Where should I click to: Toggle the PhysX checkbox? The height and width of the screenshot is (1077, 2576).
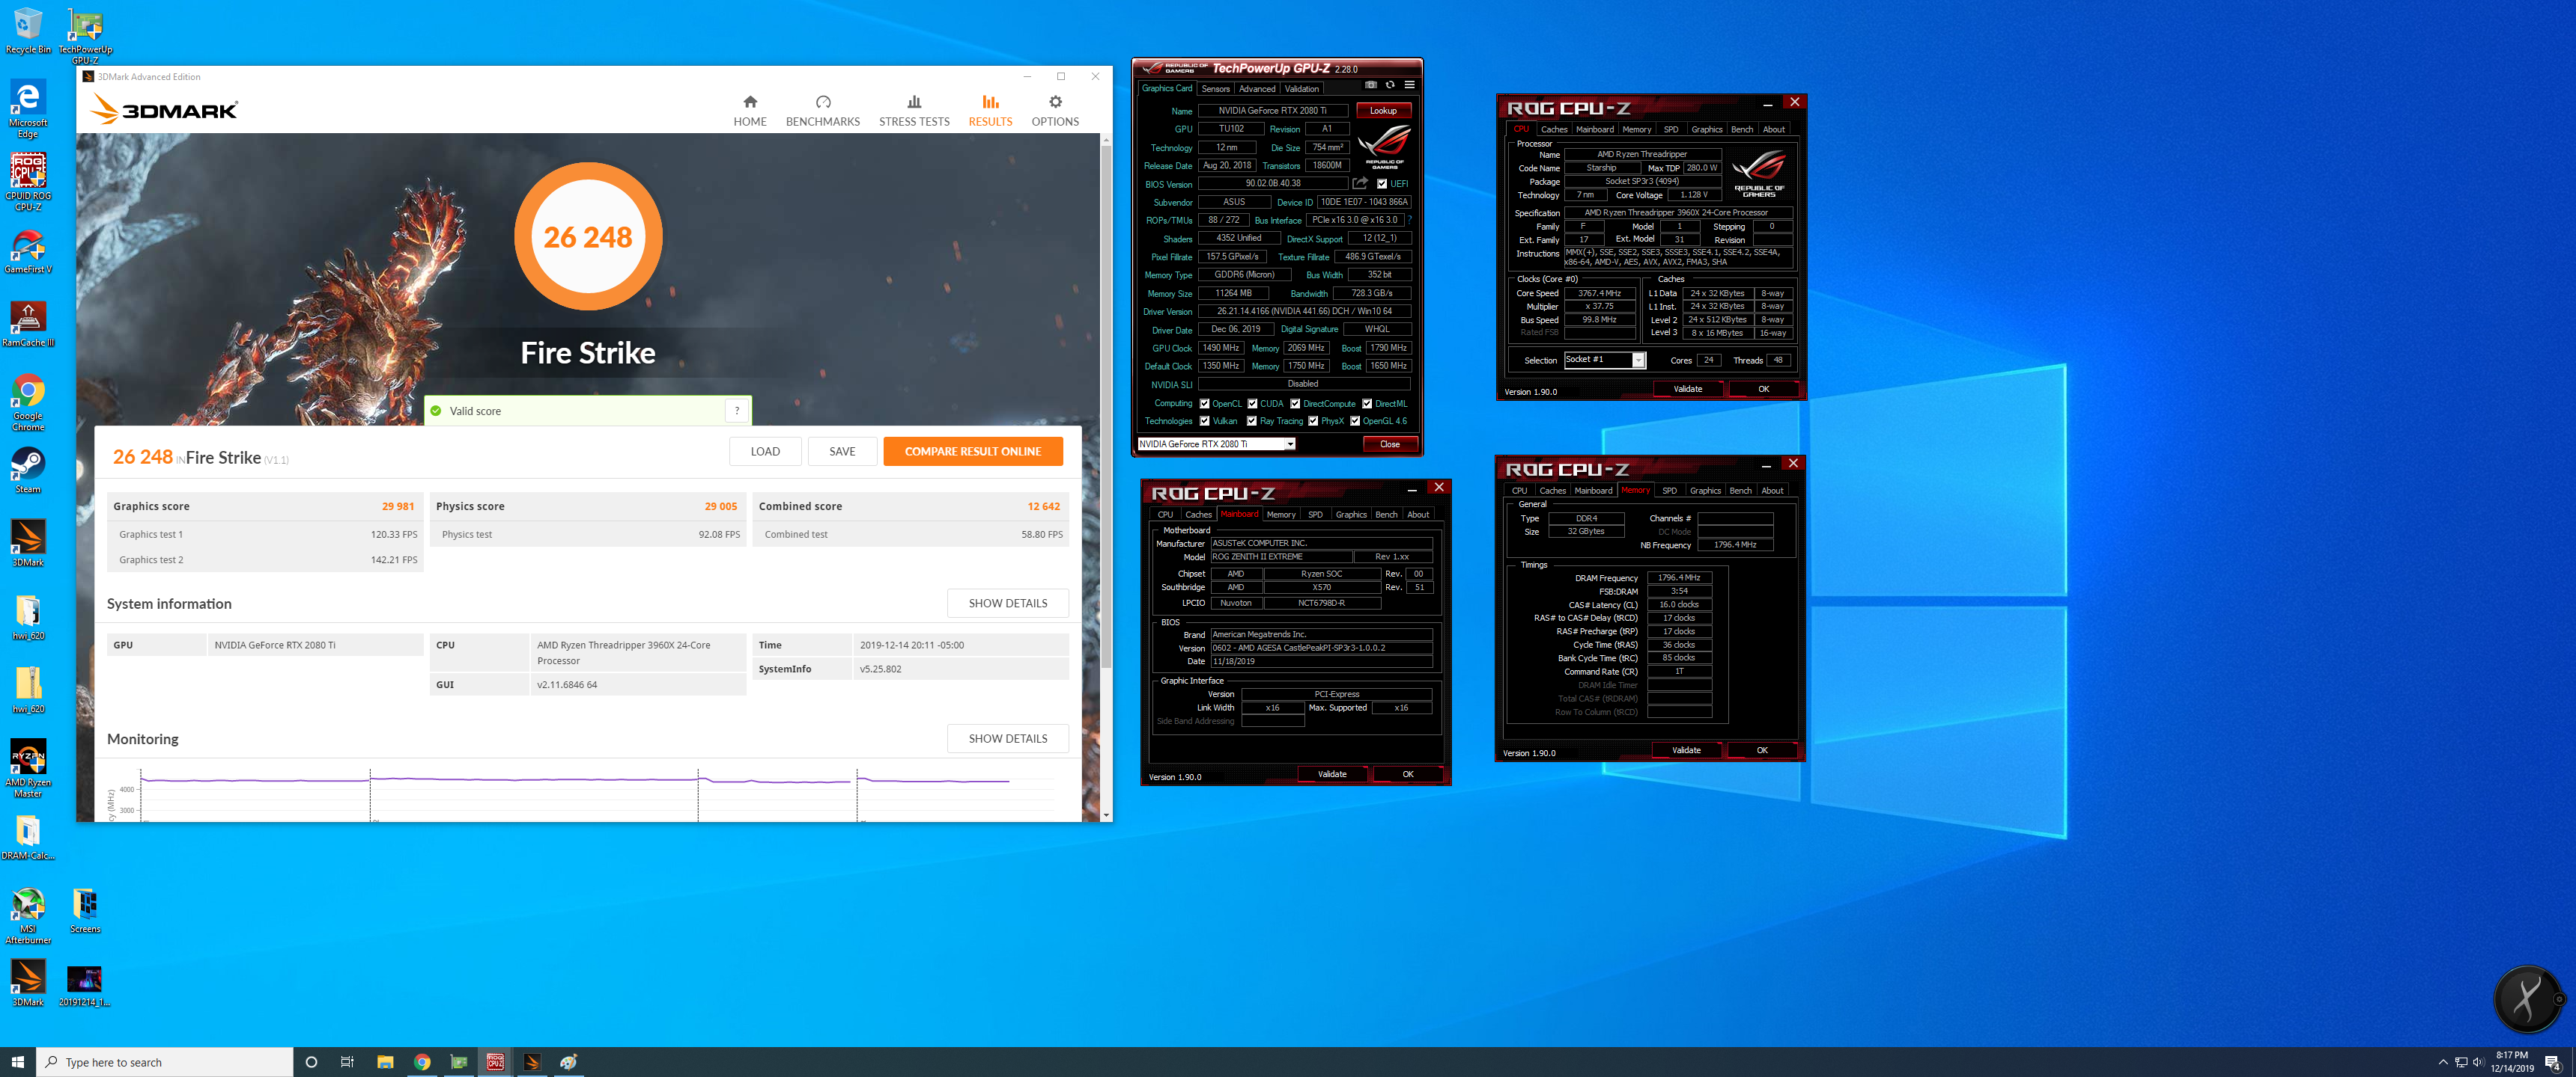1313,420
